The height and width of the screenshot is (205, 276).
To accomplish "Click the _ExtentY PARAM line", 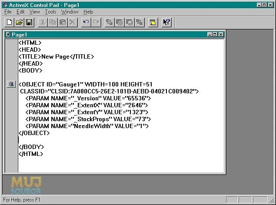I will point(87,112).
